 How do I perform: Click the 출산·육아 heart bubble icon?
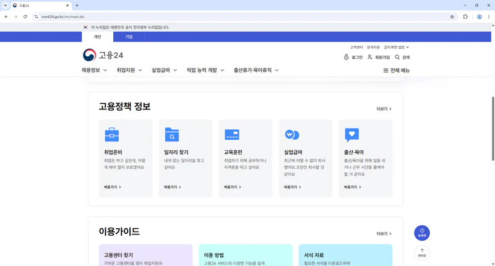coord(351,135)
